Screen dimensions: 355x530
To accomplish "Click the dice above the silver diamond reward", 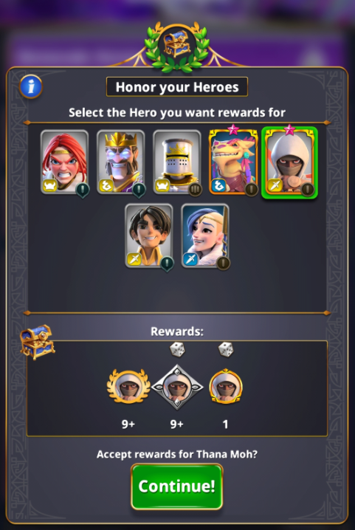I will [177, 349].
